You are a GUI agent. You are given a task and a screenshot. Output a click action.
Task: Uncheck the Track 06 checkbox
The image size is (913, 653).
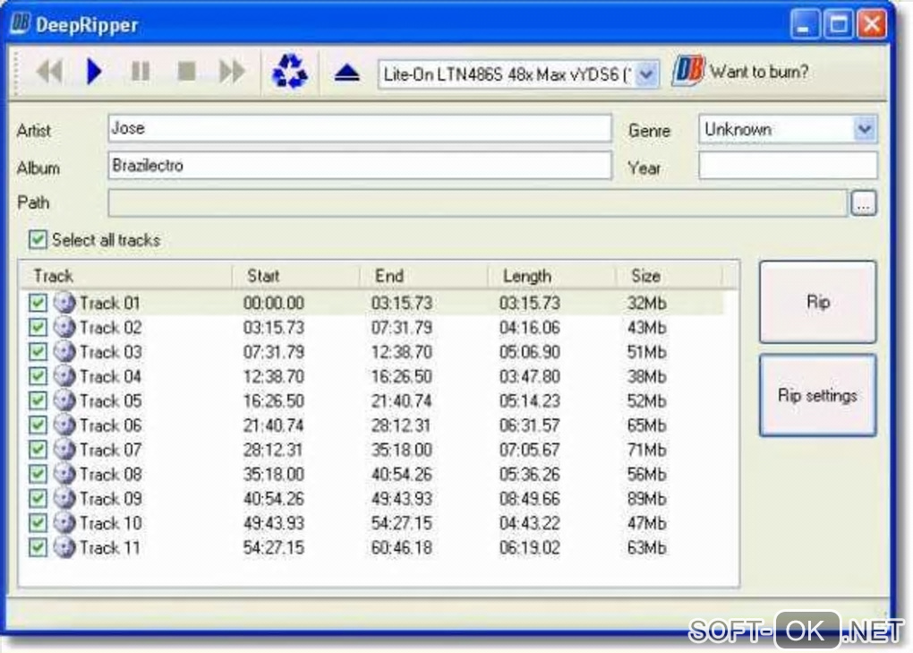38,425
